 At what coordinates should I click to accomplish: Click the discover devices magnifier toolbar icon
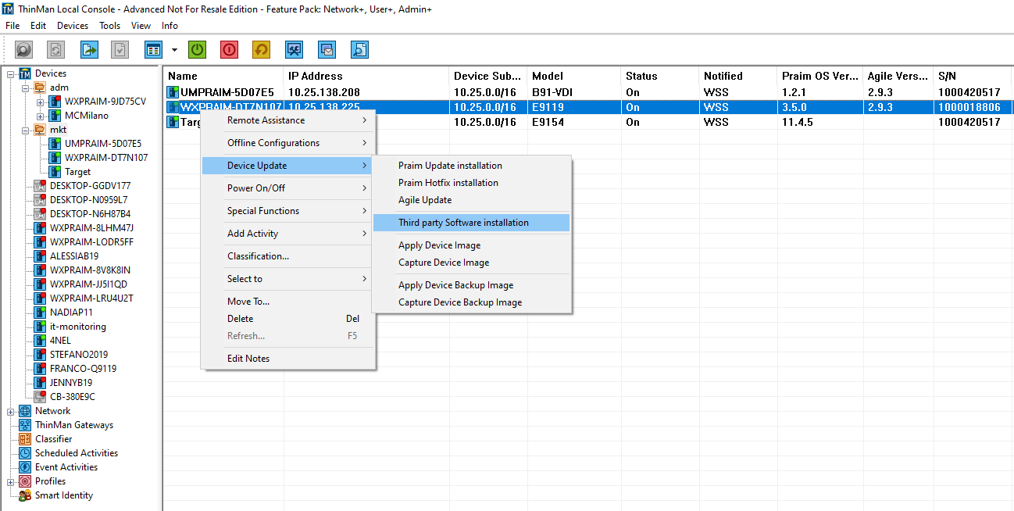24,50
